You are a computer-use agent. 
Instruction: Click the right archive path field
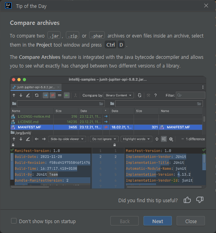[x=159, y=104]
